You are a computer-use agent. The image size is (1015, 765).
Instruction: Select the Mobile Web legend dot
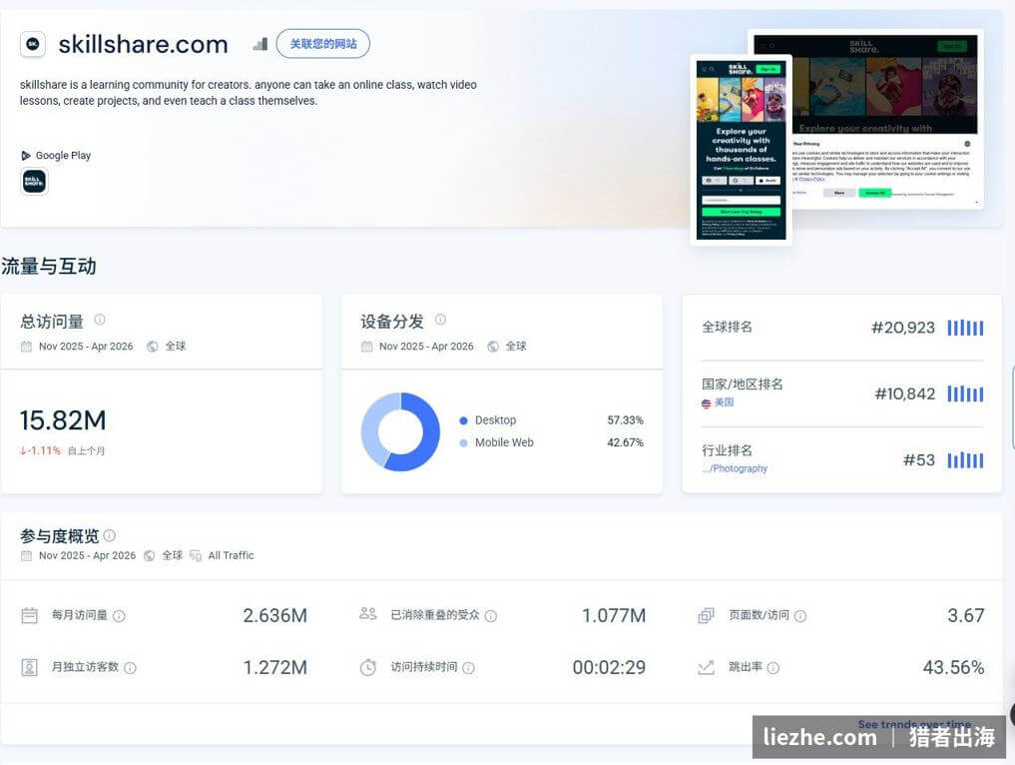pyautogui.click(x=463, y=443)
